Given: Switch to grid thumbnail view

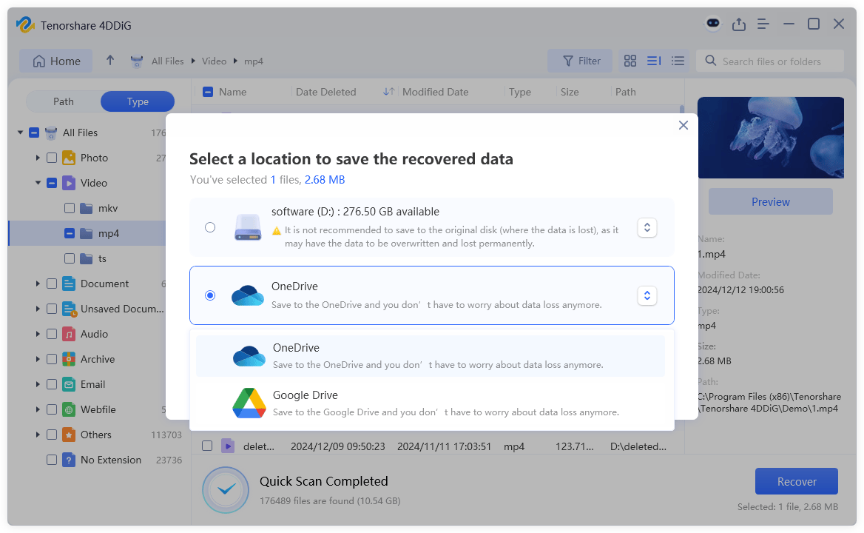Looking at the screenshot, I should point(630,61).
